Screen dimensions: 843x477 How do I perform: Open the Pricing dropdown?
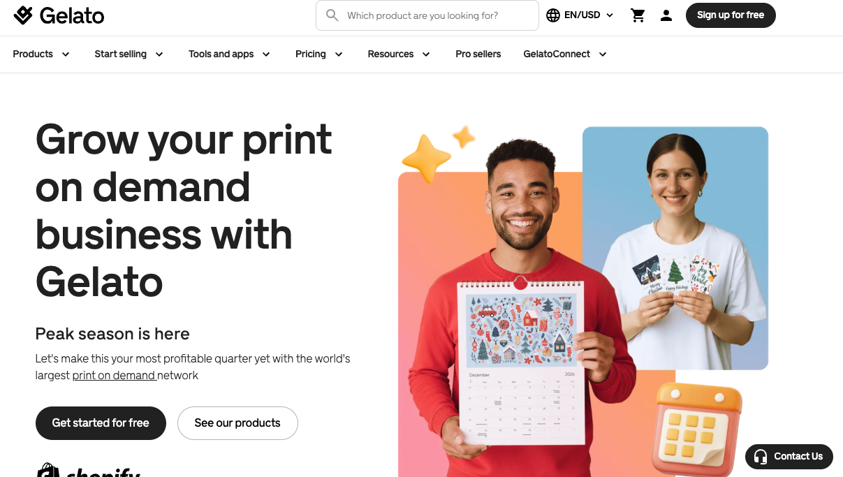click(319, 54)
